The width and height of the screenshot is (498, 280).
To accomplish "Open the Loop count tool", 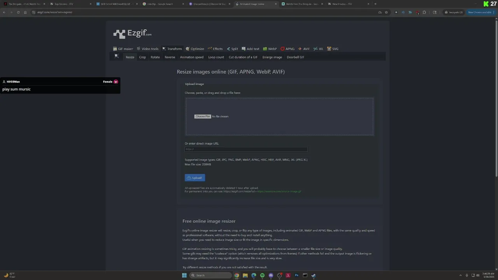I will click(x=216, y=57).
